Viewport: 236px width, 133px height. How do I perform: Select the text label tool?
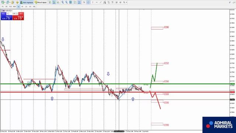point(117,2)
